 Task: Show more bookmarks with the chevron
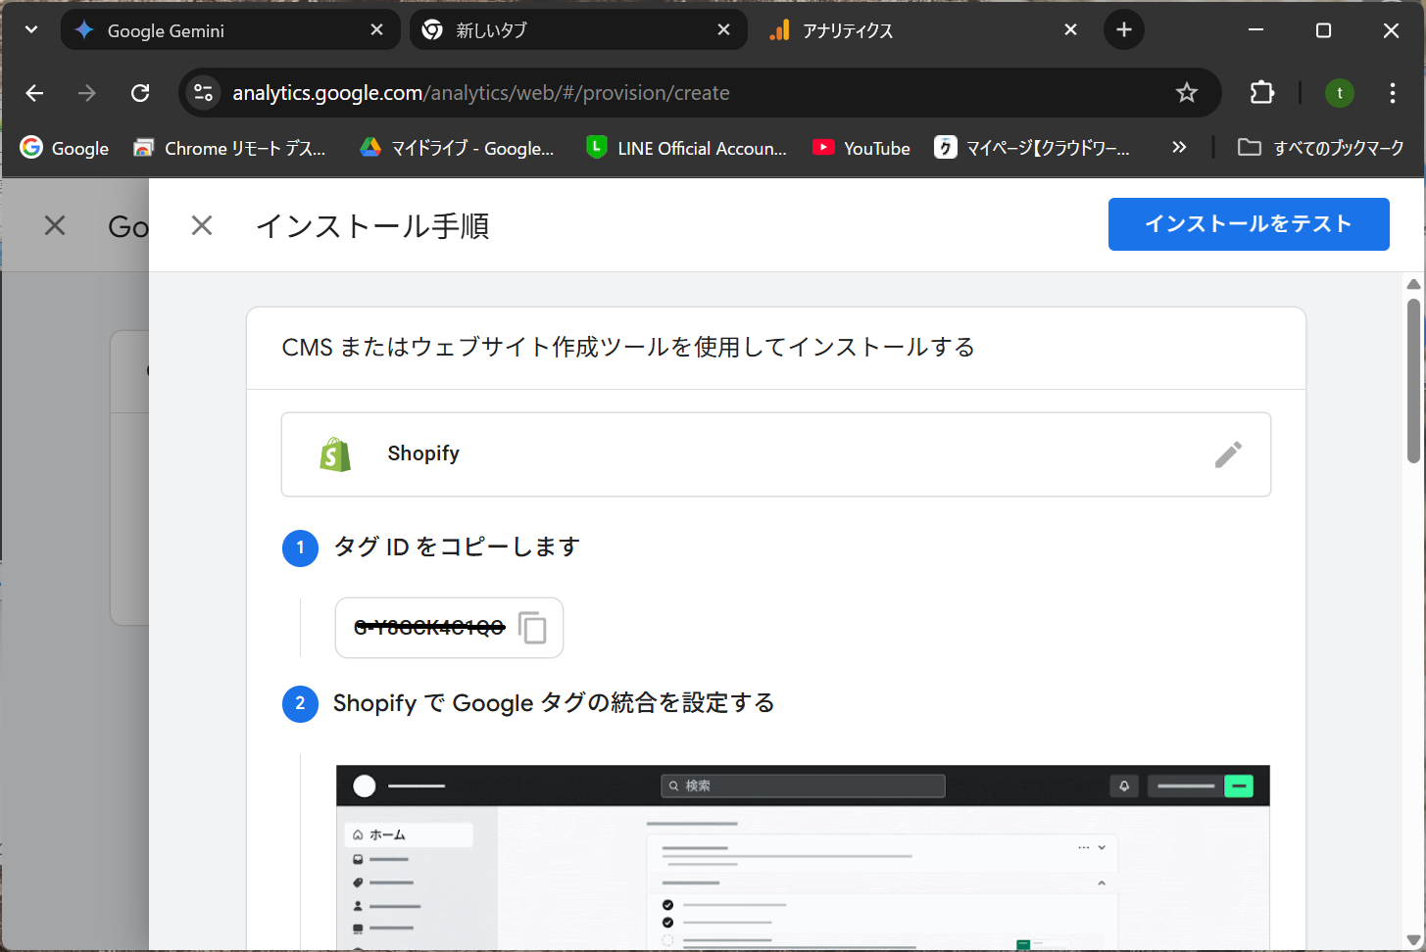(1179, 148)
